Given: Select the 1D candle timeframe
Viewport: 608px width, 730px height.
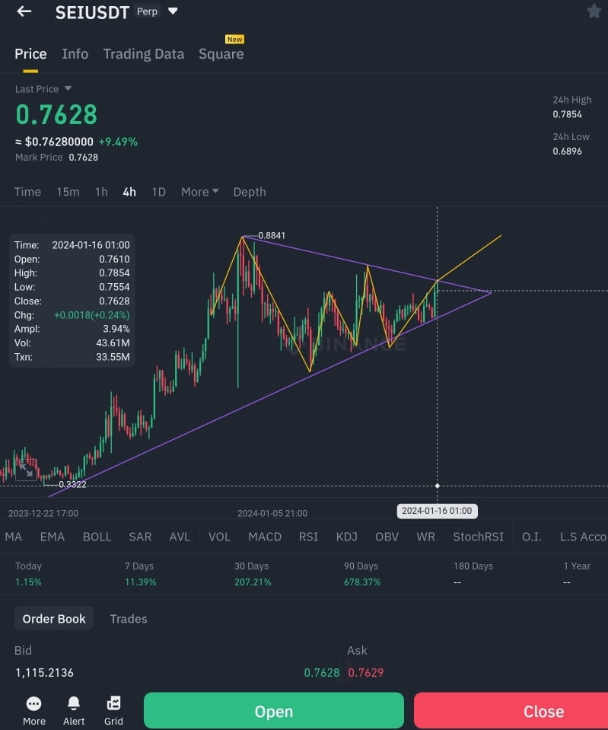Looking at the screenshot, I should [x=158, y=192].
